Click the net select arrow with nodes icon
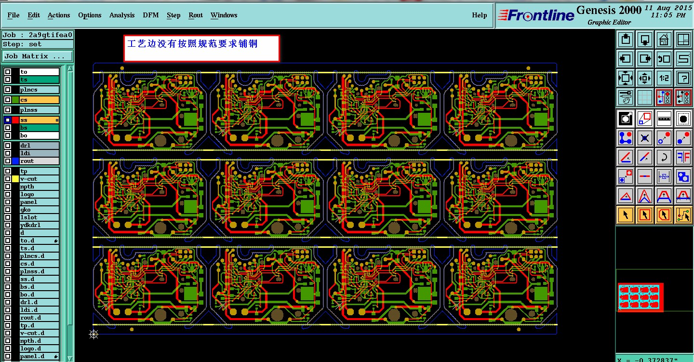Image resolution: width=694 pixels, height=362 pixels. (x=683, y=215)
